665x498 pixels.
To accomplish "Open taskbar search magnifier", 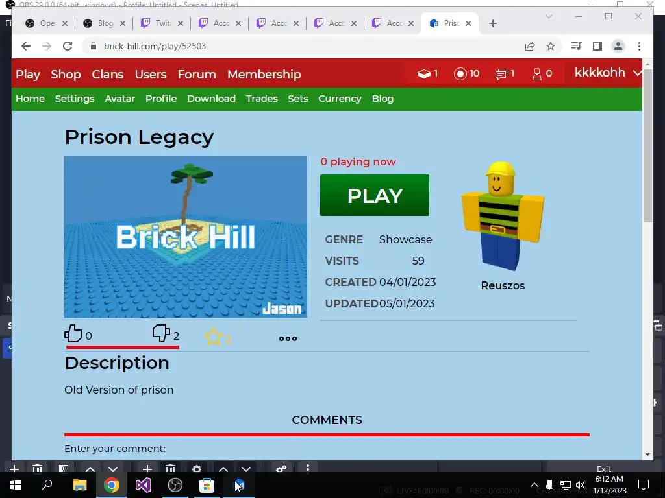I will (x=47, y=484).
